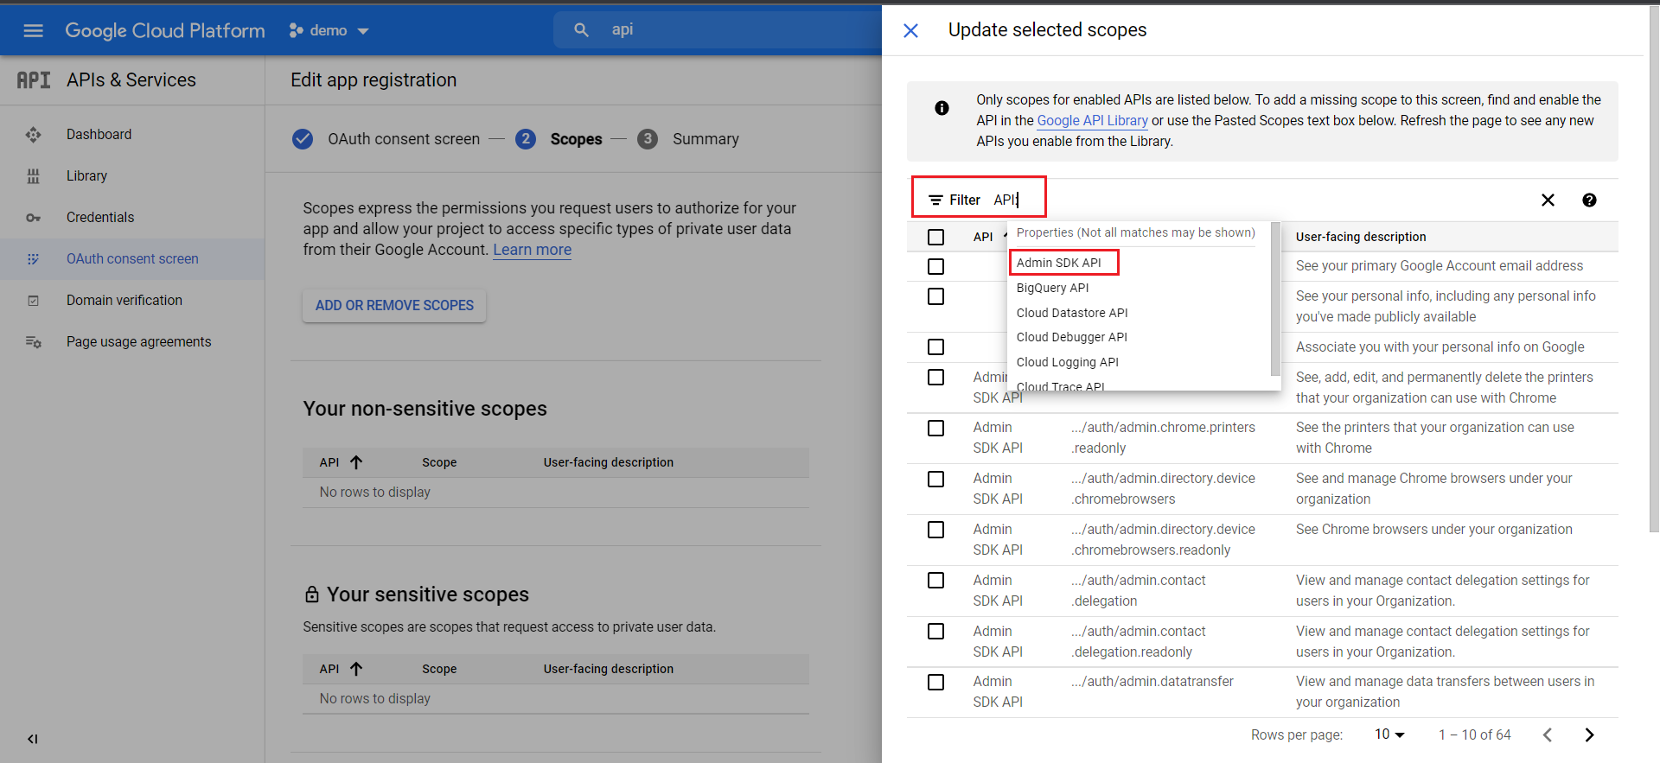Image resolution: width=1660 pixels, height=763 pixels.
Task: Click ADD OR REMOVE SCOPES button
Action: pyautogui.click(x=394, y=305)
